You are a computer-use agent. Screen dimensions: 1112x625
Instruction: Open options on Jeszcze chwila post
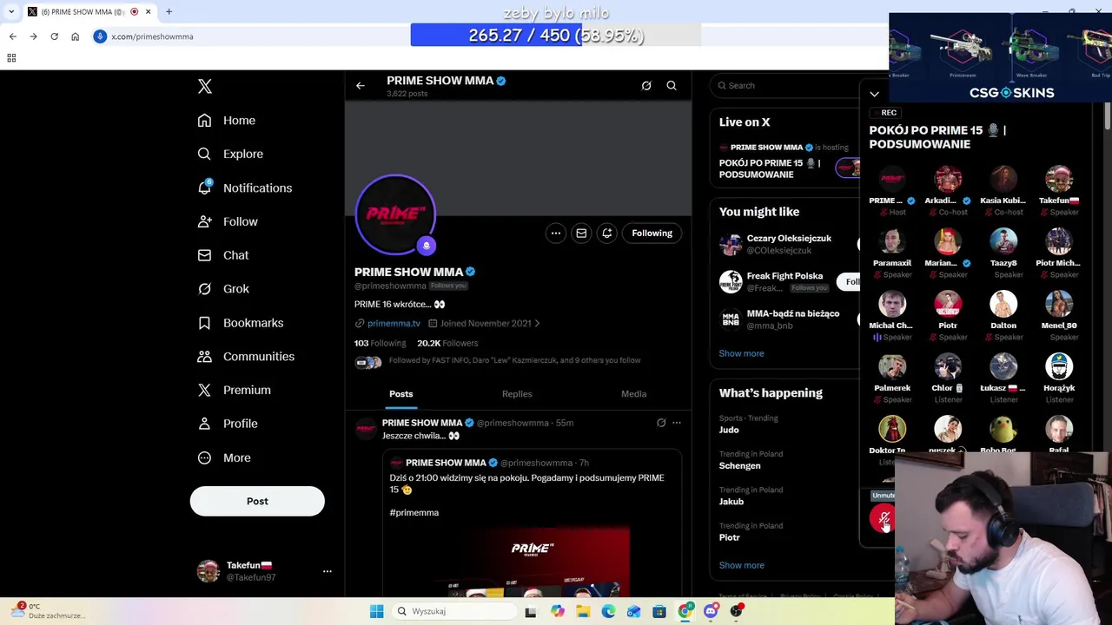[677, 423]
